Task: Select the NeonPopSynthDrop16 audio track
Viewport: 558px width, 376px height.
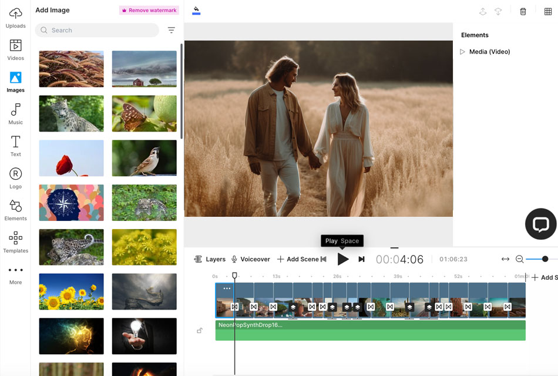Action: click(x=370, y=330)
